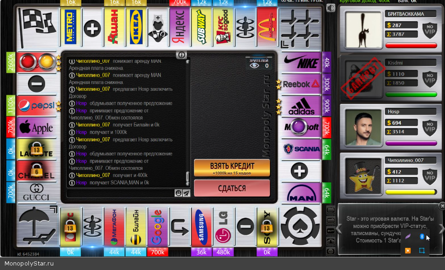
Task: Open the chat log info icon
Action: click(181, 55)
